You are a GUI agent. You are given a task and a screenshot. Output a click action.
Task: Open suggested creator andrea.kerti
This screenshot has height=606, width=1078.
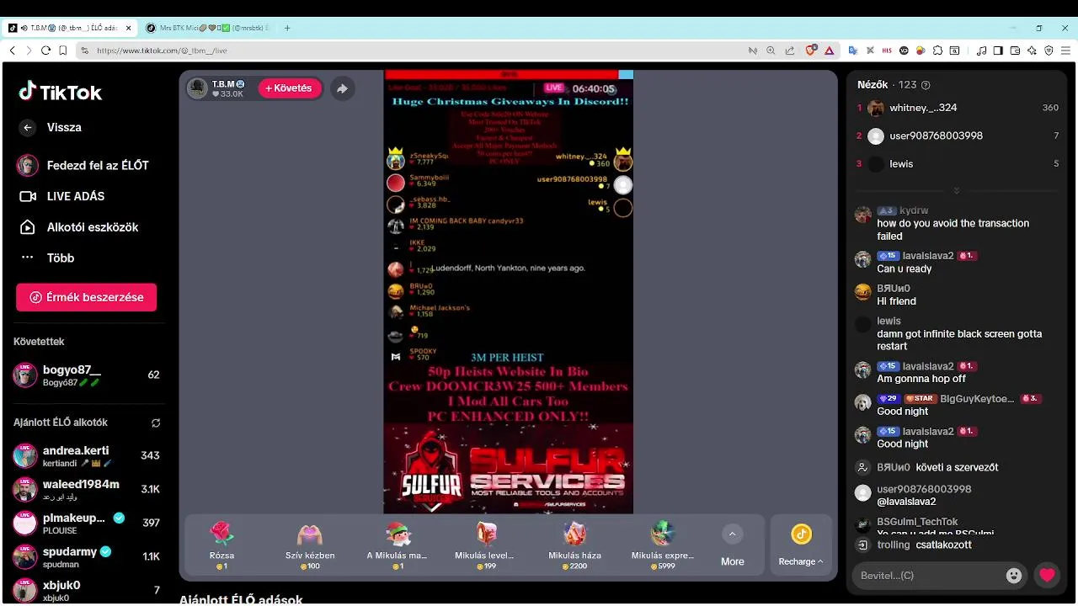(x=86, y=455)
